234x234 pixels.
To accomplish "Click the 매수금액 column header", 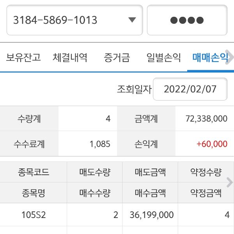I will pos(151,193).
